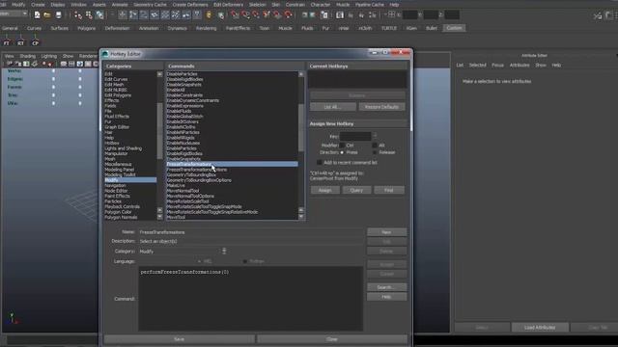This screenshot has width=618, height=347.
Task: Toggle the last red snap magnet icon
Action: point(288,15)
